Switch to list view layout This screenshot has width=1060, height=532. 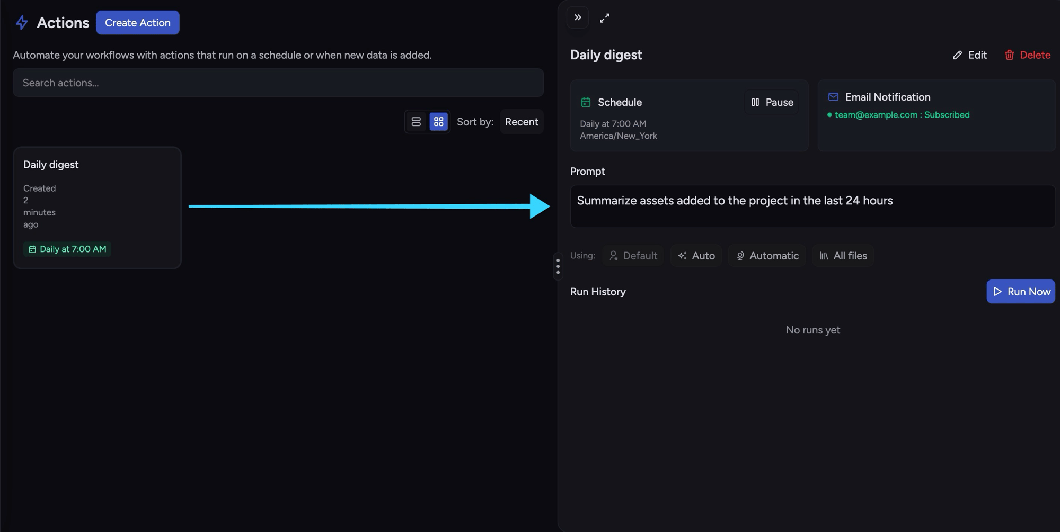[416, 122]
